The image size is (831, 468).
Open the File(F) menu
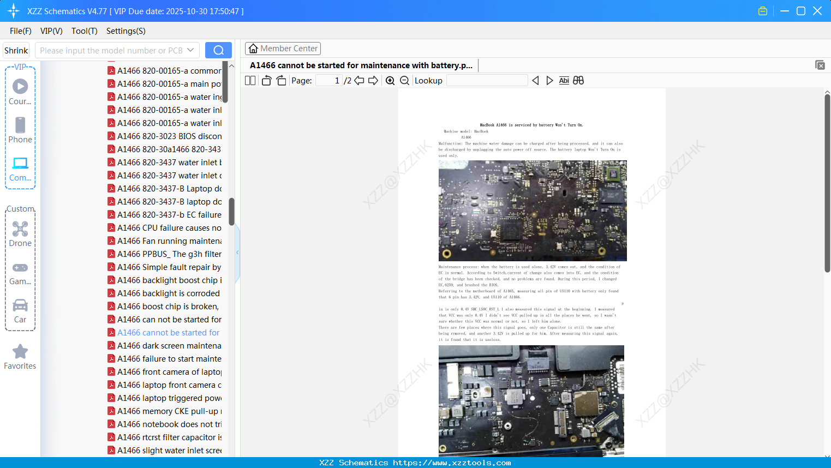21,31
